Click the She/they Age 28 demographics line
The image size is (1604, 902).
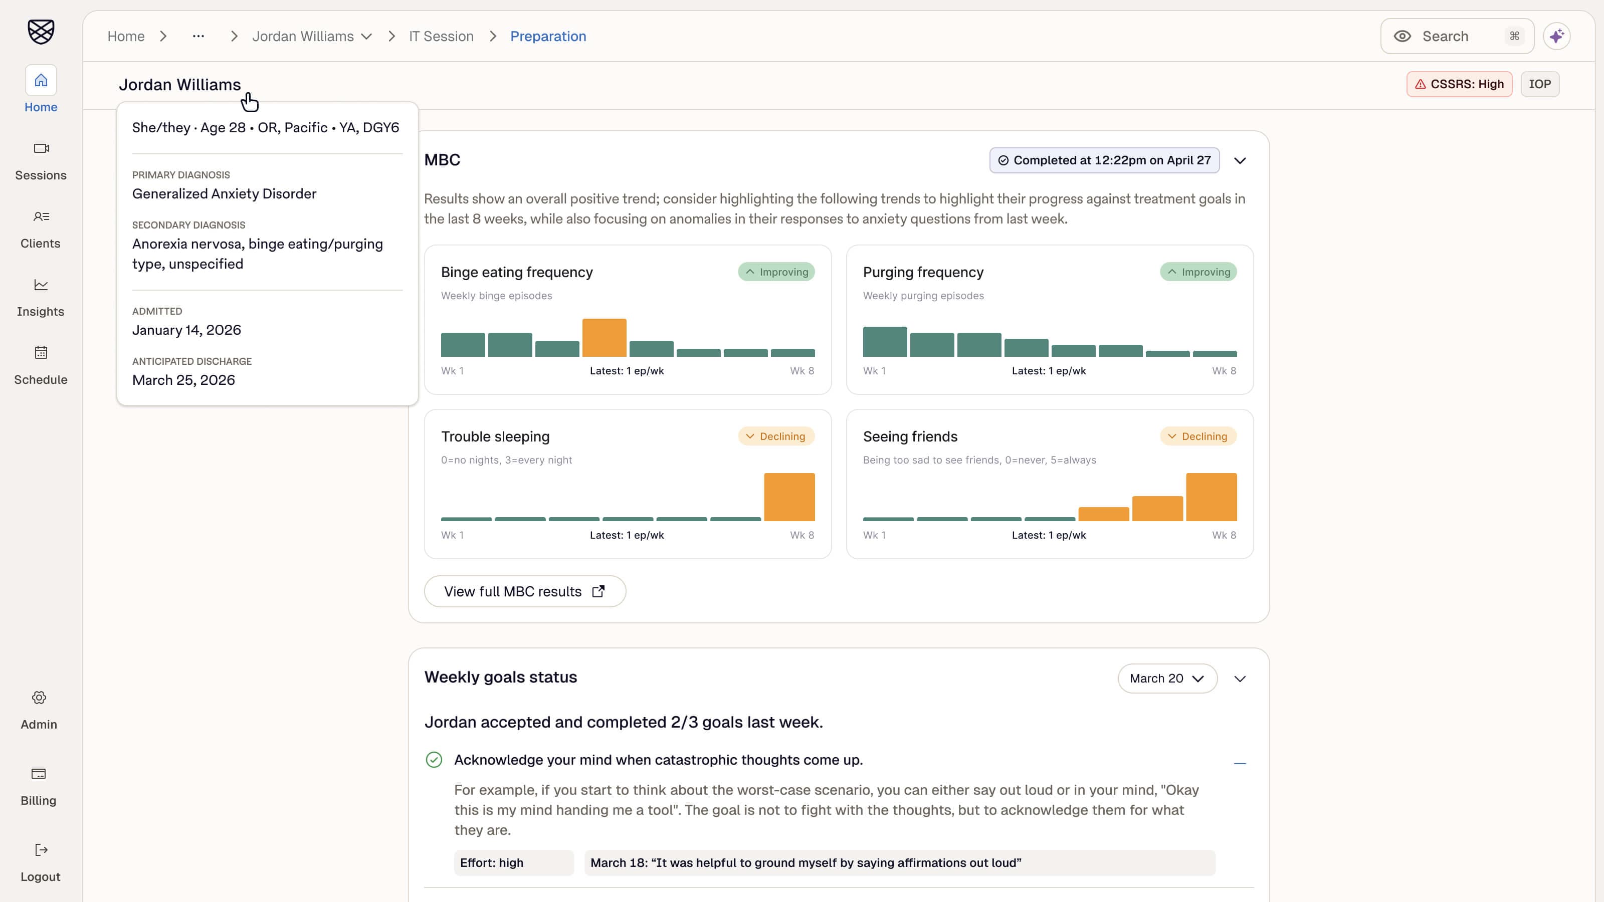click(x=265, y=128)
